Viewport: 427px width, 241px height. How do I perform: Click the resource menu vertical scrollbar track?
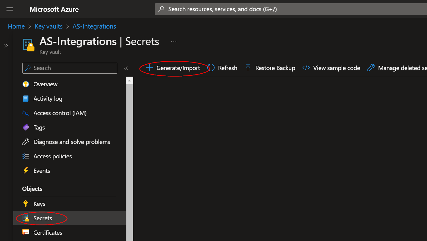(129, 162)
